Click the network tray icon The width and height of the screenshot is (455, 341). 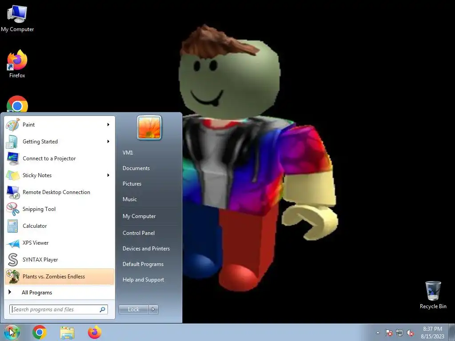click(x=399, y=333)
